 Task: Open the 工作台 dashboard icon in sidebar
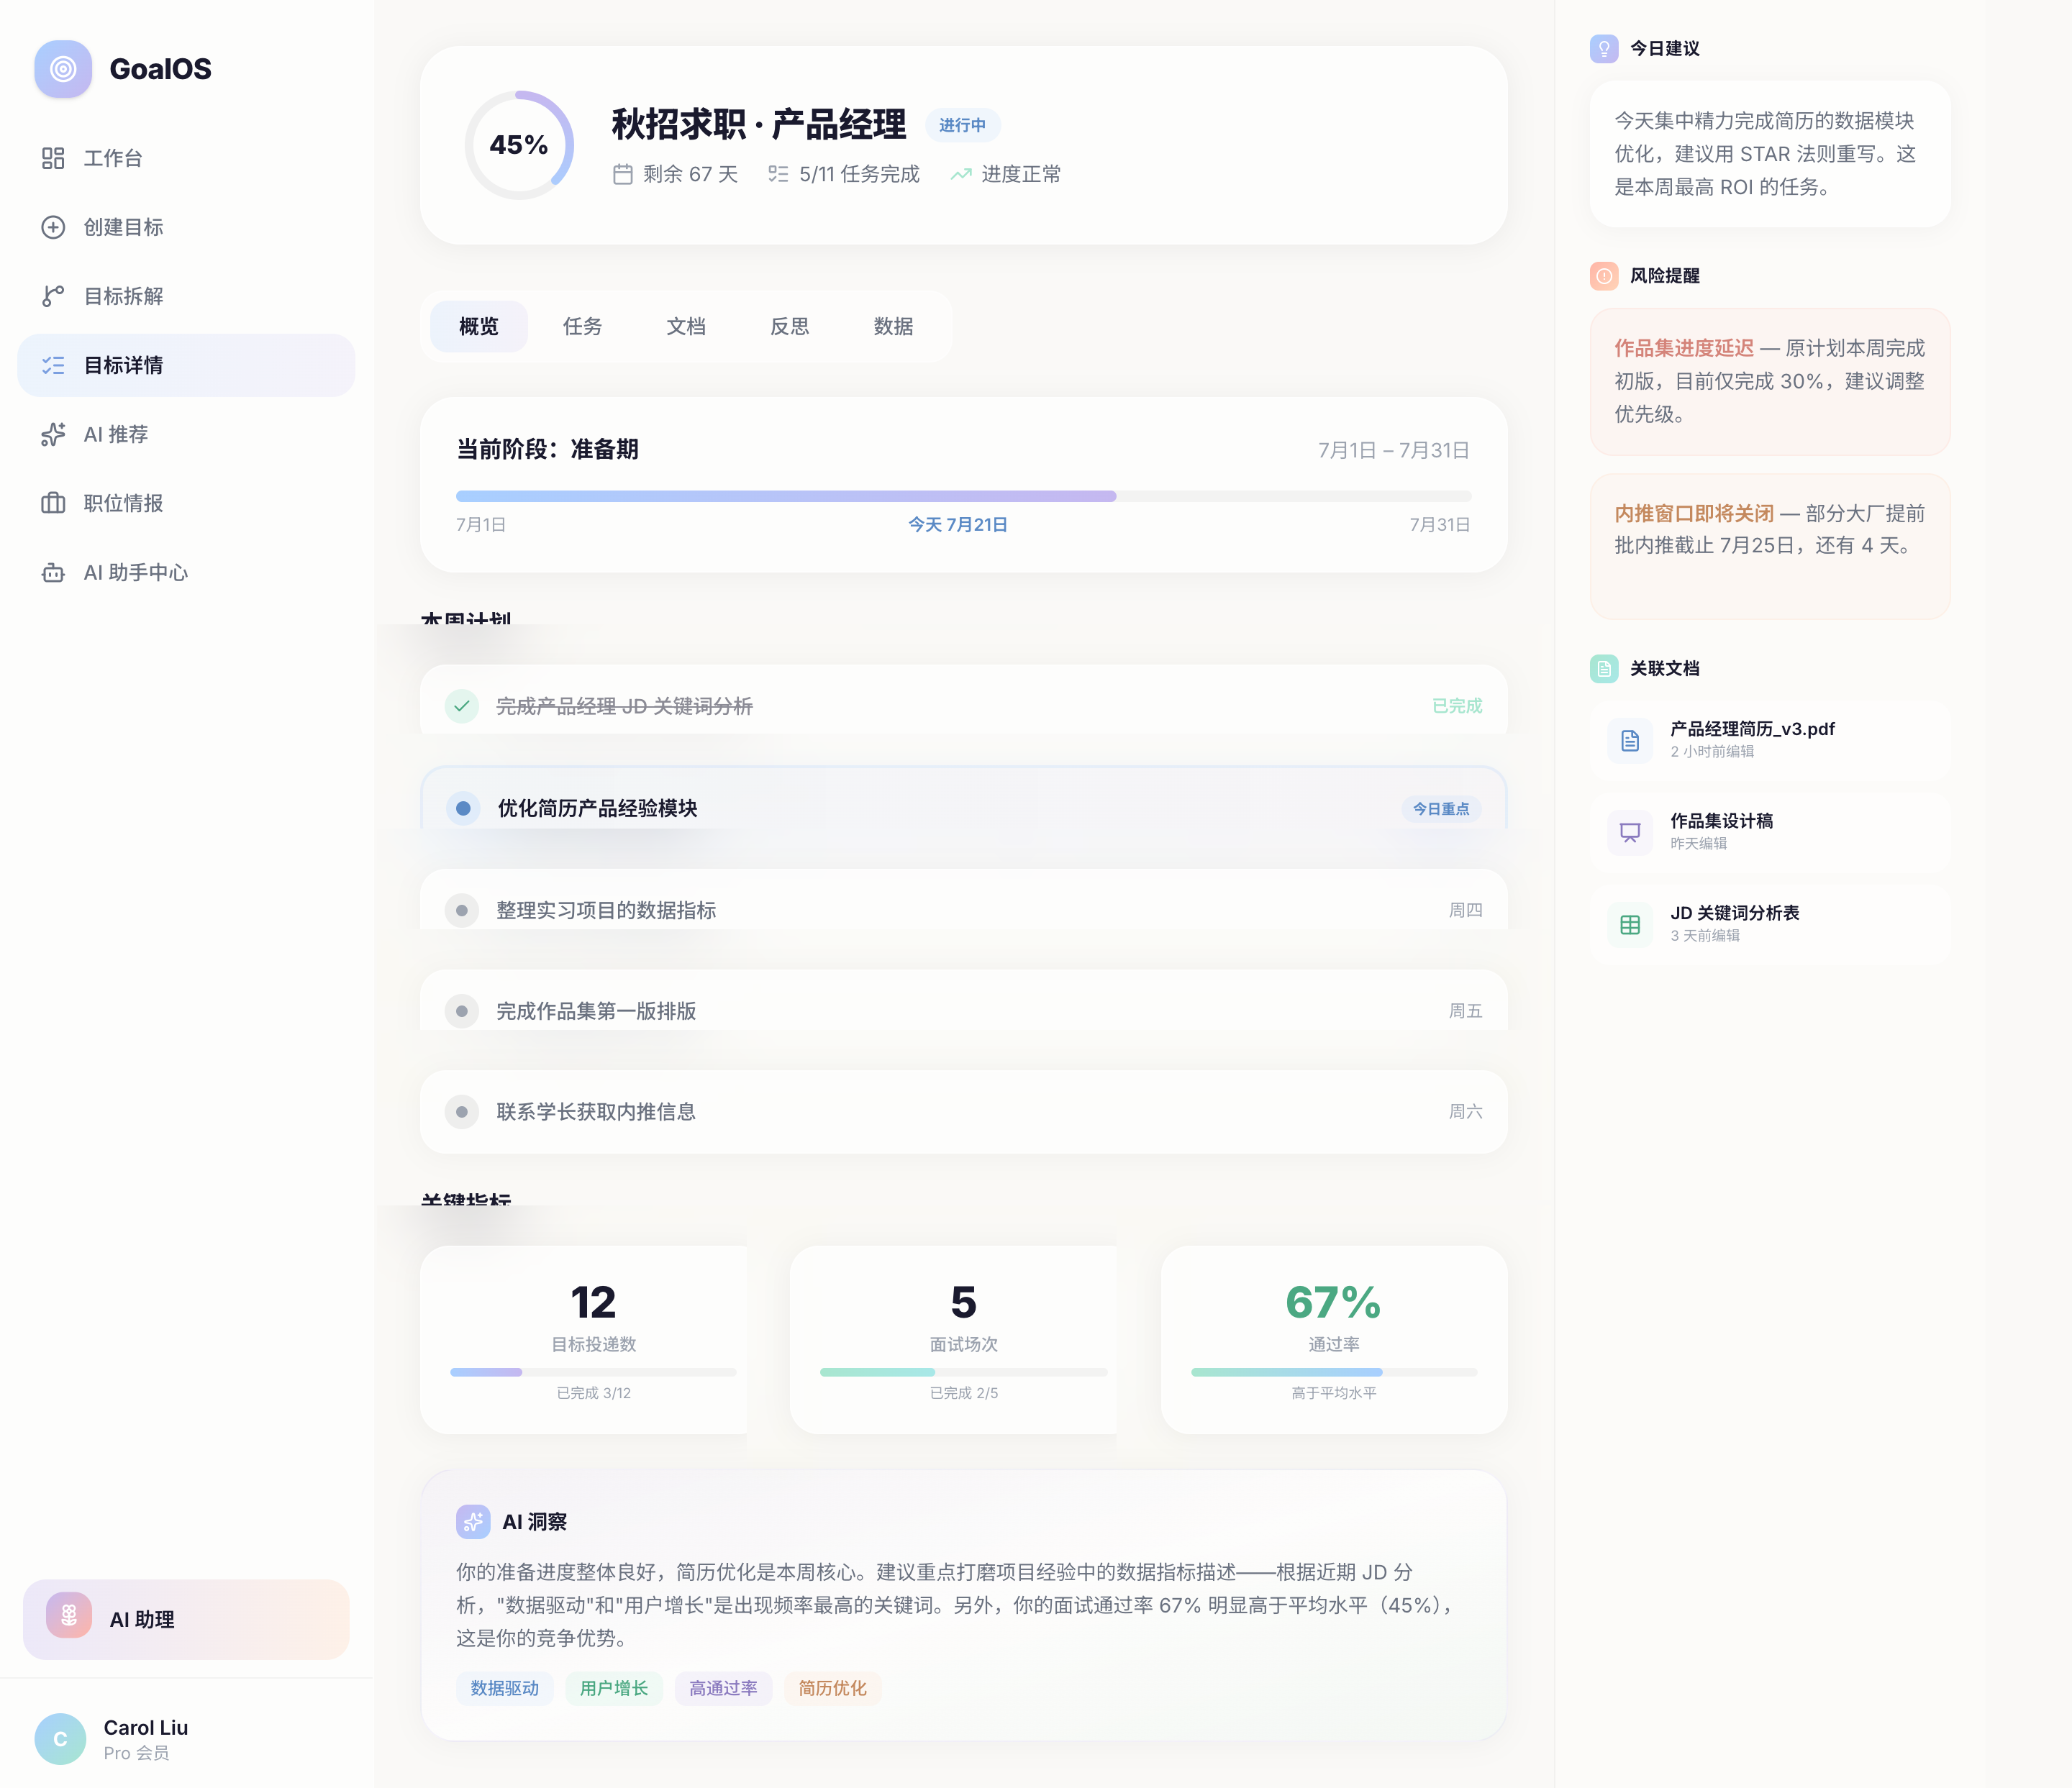[53, 158]
